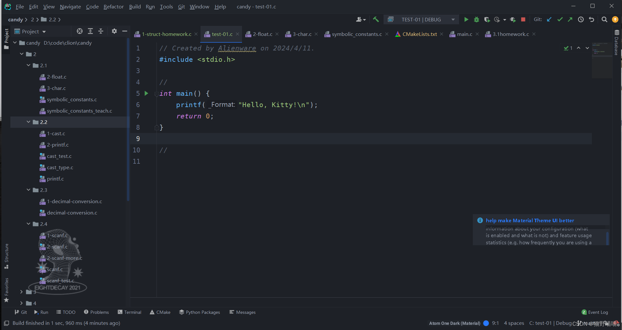Click the build hammer icon
The image size is (622, 330).
tap(376, 19)
